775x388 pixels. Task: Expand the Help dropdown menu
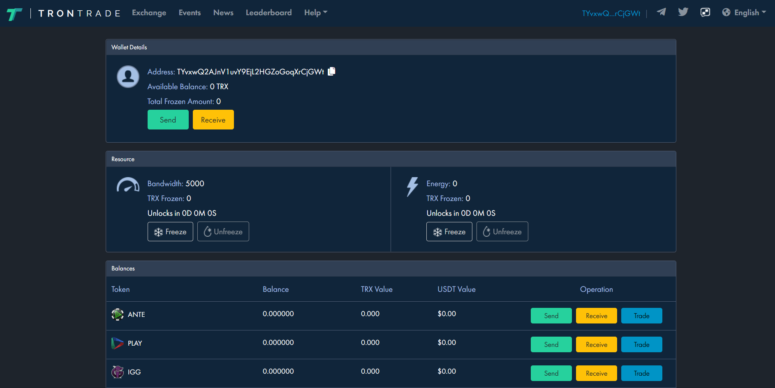[x=315, y=13]
